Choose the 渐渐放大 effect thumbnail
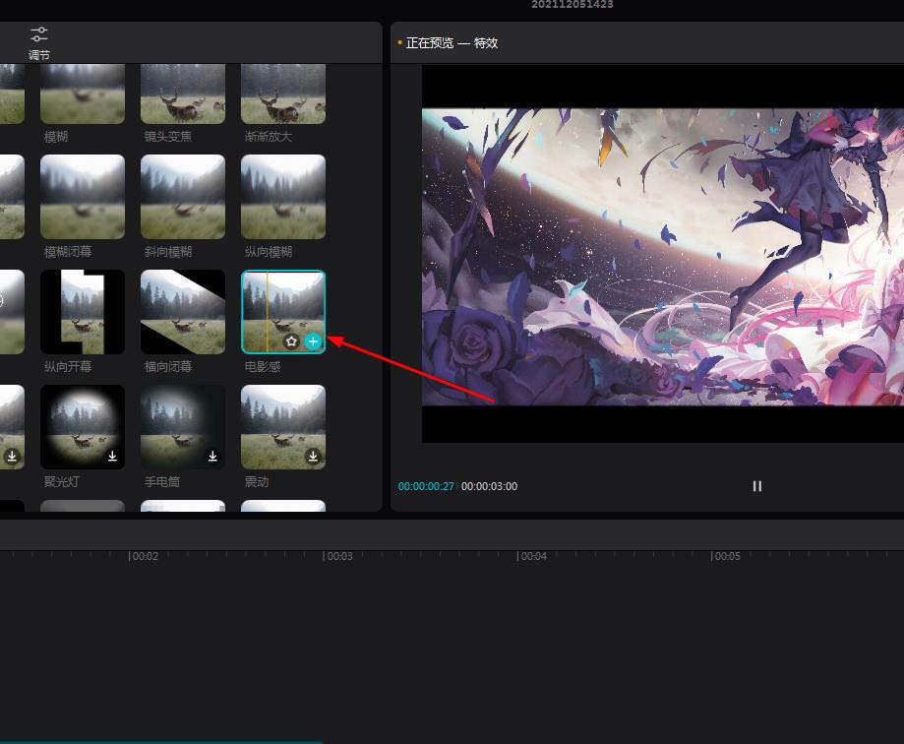904x744 pixels. tap(283, 94)
